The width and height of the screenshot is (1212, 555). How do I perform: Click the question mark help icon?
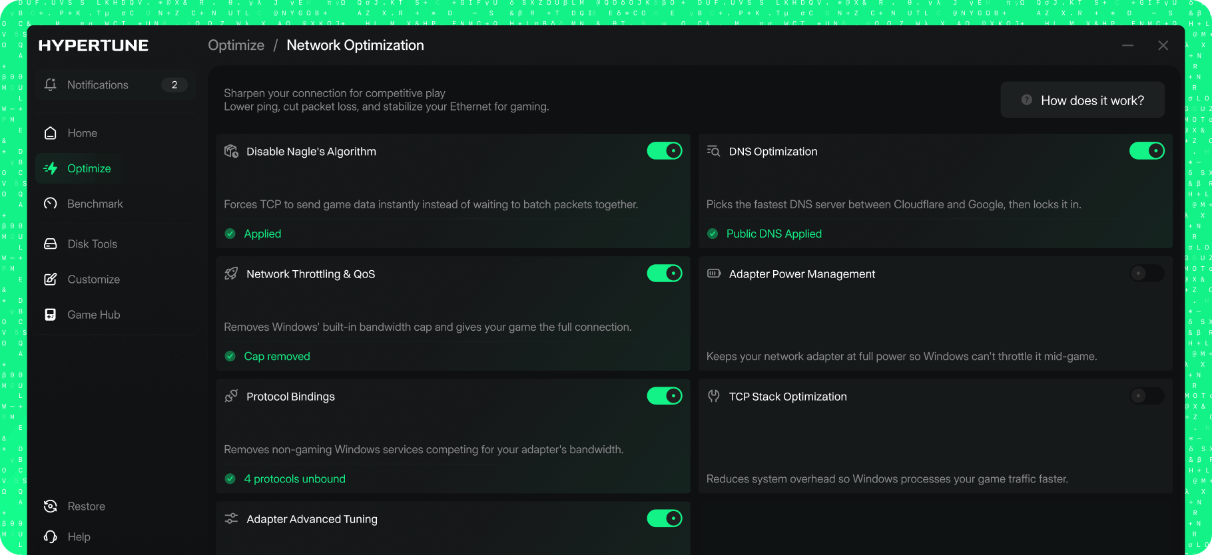pyautogui.click(x=1027, y=100)
